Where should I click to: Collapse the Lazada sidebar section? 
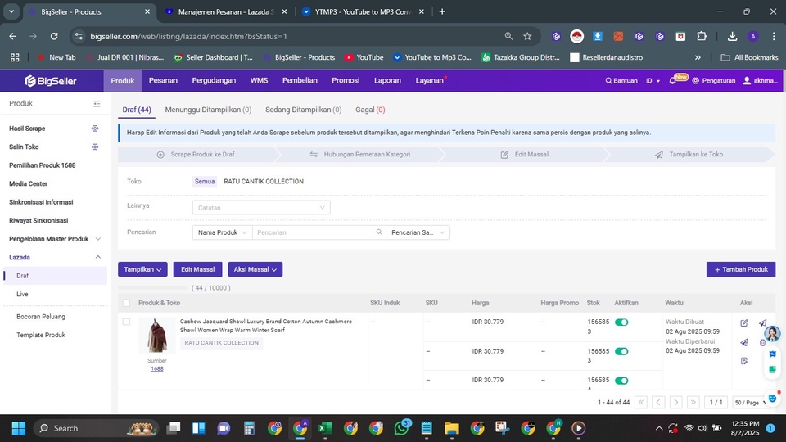click(x=97, y=257)
